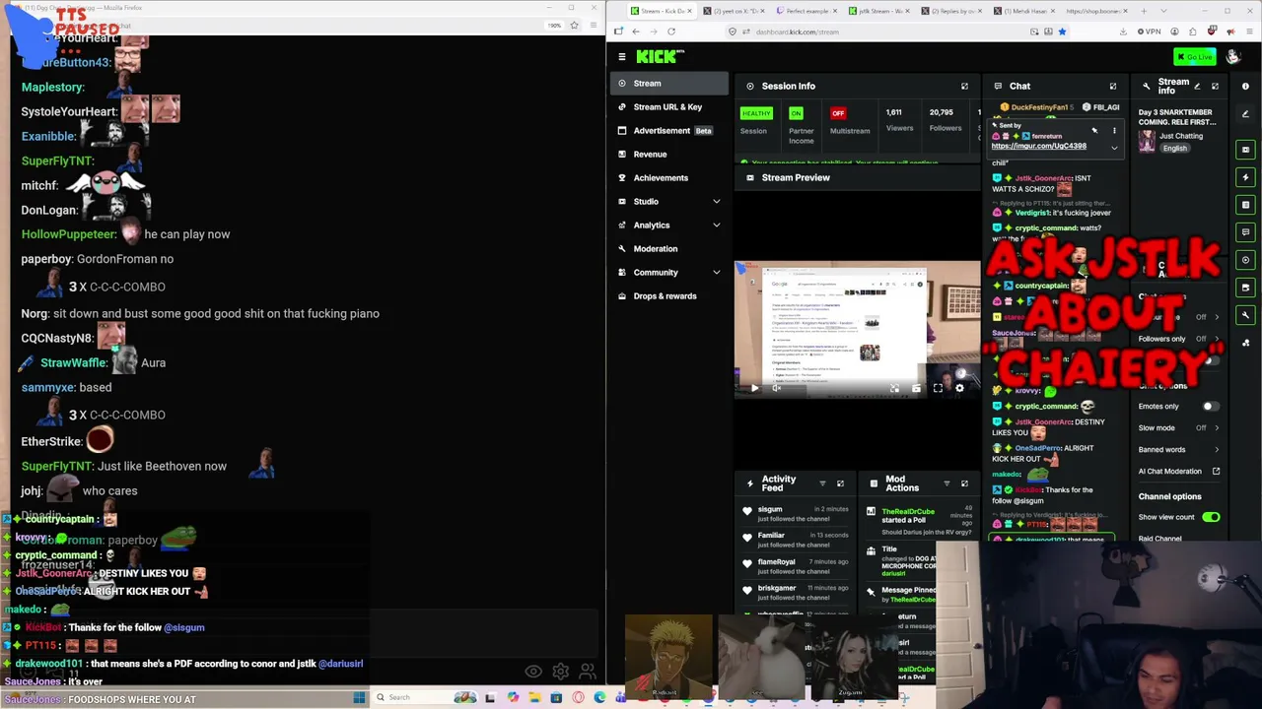Open Drops & rewards page

(x=670, y=296)
